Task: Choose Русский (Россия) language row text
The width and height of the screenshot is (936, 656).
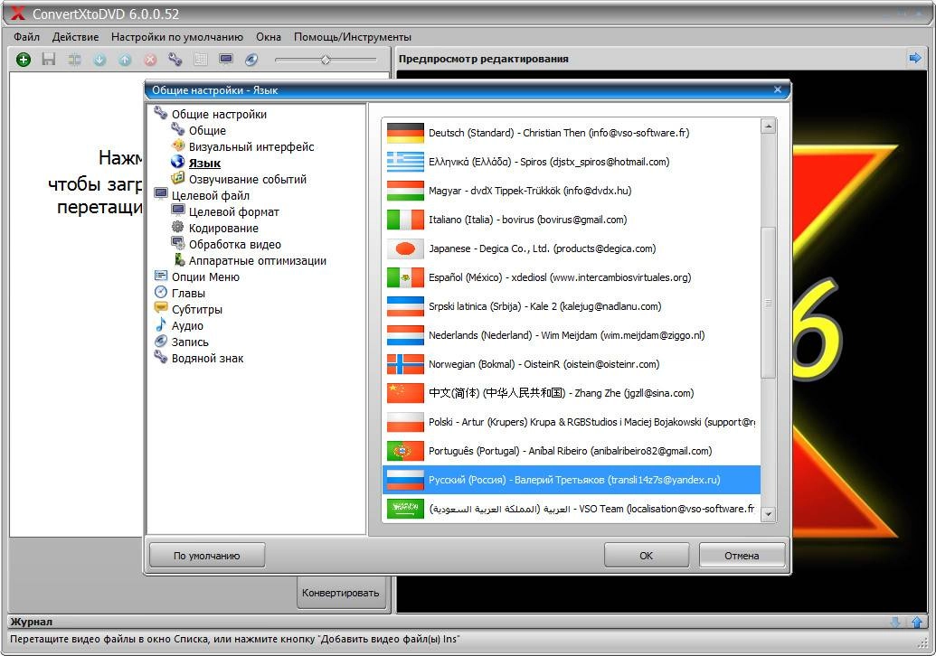Action: pyautogui.click(x=574, y=480)
